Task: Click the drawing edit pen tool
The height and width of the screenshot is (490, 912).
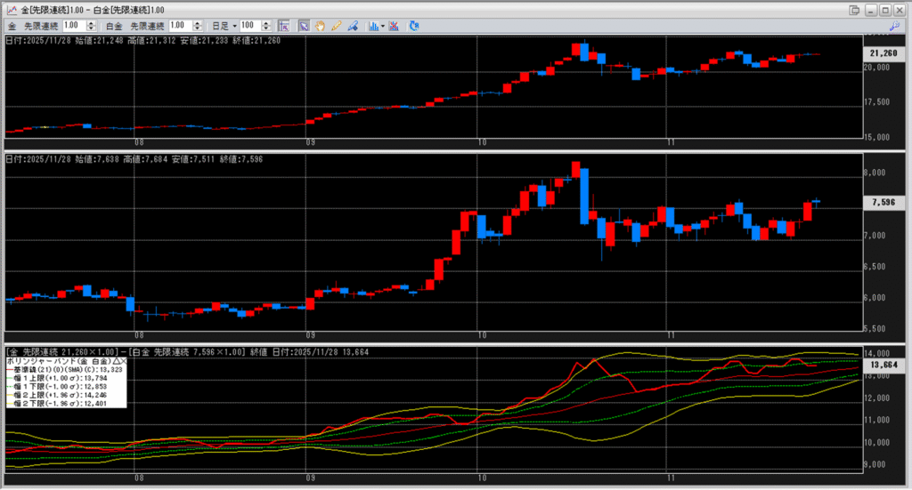Action: click(x=352, y=26)
